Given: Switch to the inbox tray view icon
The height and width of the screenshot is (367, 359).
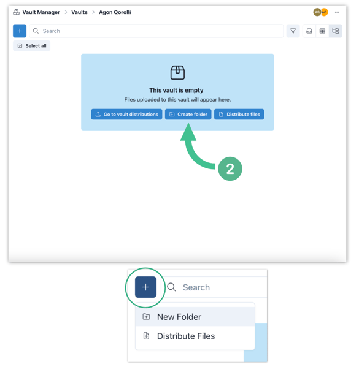Looking at the screenshot, I should [309, 31].
